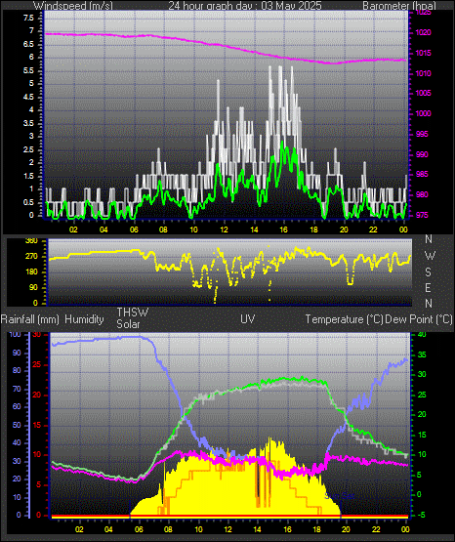Click the "24 hour graph day : 03 May 2025" title

tap(245, 6)
